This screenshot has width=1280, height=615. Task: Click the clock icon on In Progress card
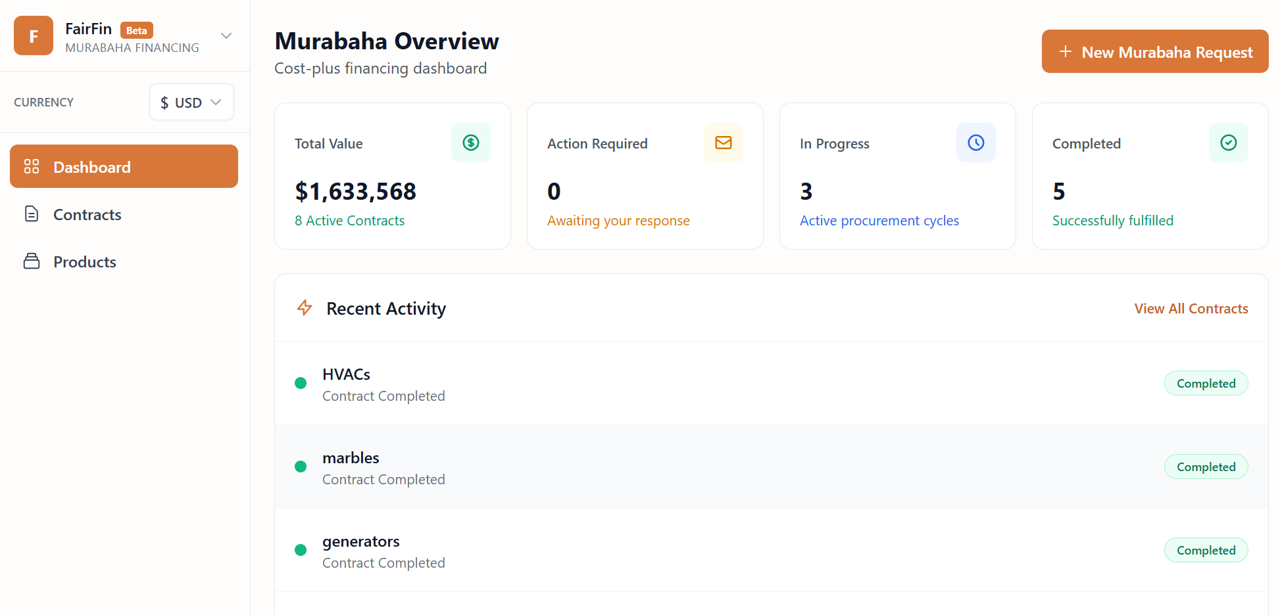(x=976, y=143)
